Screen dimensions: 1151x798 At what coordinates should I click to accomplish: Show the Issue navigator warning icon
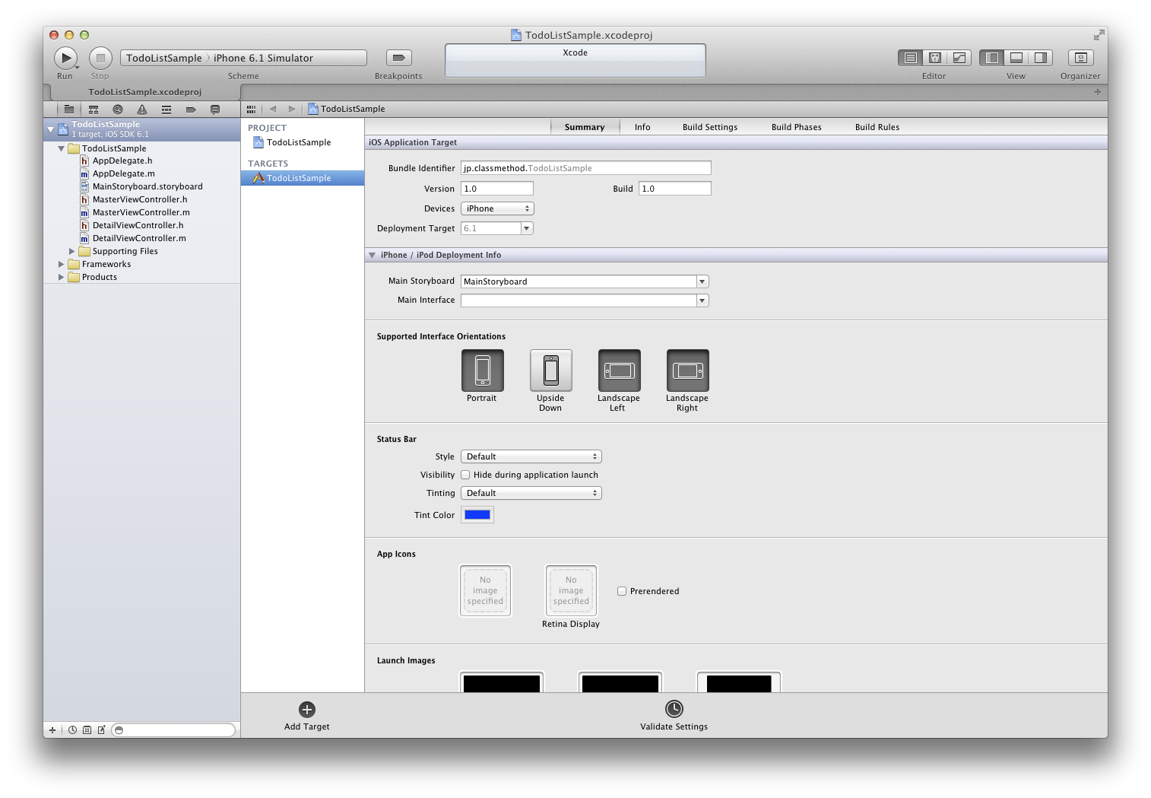tap(142, 110)
